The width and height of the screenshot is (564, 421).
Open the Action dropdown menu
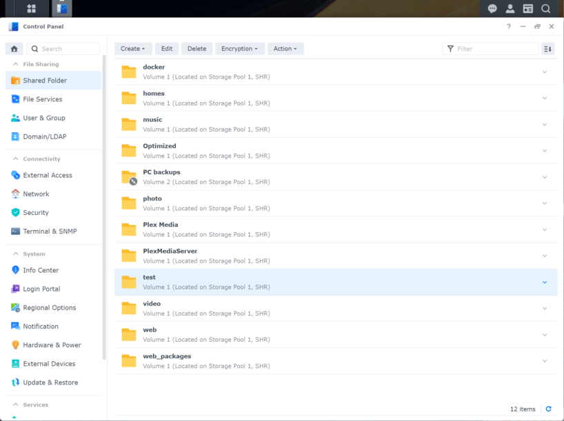click(x=285, y=49)
